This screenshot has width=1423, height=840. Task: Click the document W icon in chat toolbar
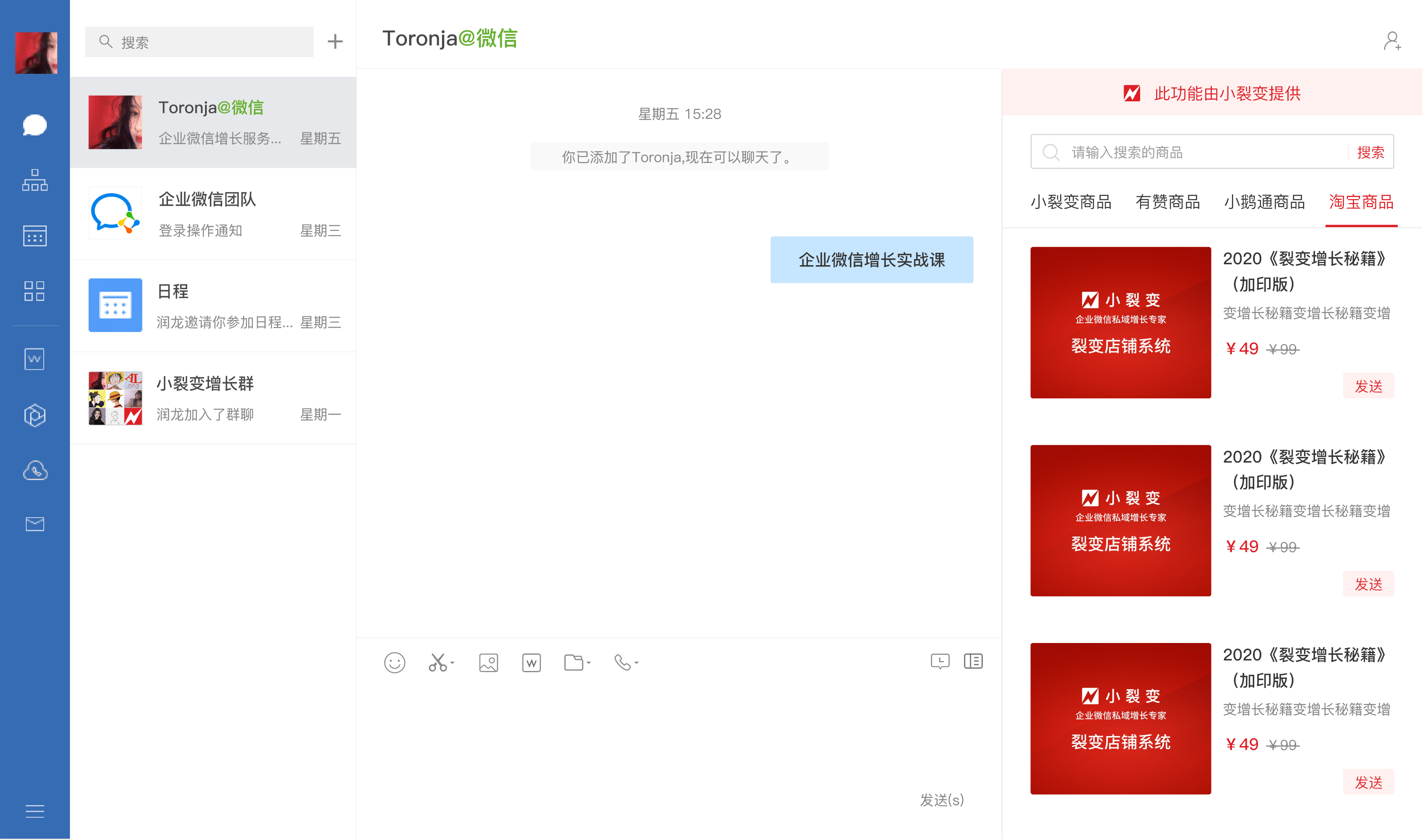531,662
